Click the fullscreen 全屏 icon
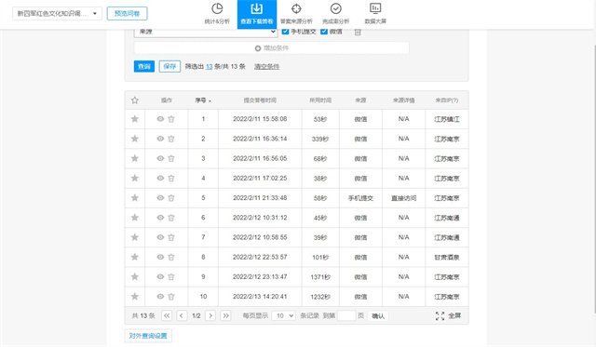Screen dimensions: 596x347 tap(440, 316)
